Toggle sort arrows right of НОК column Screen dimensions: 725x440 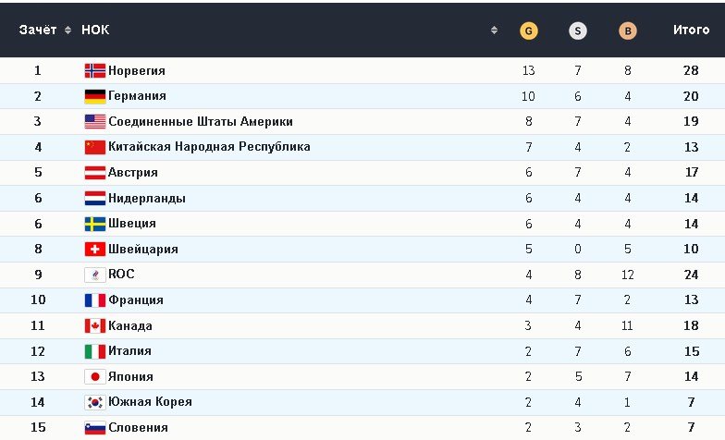[x=494, y=31]
